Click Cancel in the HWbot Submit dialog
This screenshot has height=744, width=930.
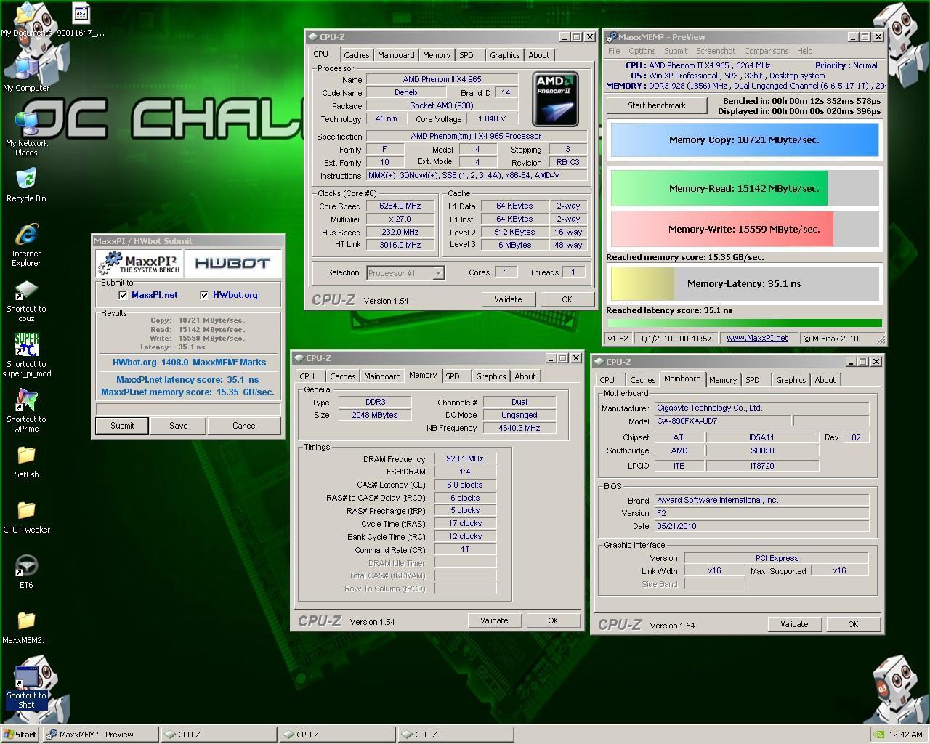coord(244,426)
